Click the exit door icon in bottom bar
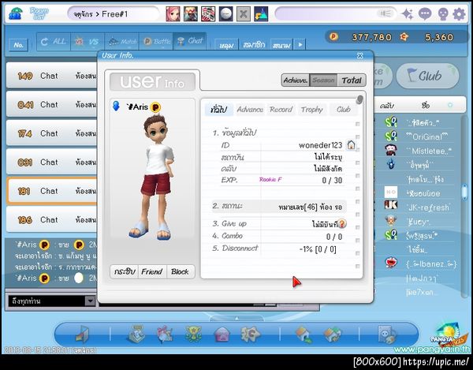 82,334
